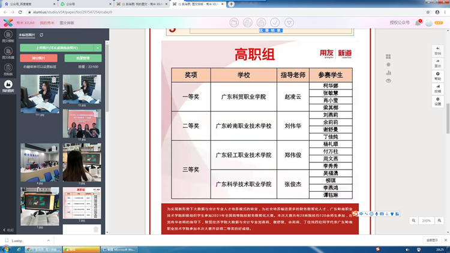Expand the upload button dropdown arrow
The width and height of the screenshot is (450, 253).
[x=98, y=48]
